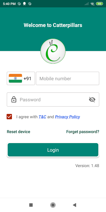
Task: Open the Privacy Policy link
Action: point(68,117)
